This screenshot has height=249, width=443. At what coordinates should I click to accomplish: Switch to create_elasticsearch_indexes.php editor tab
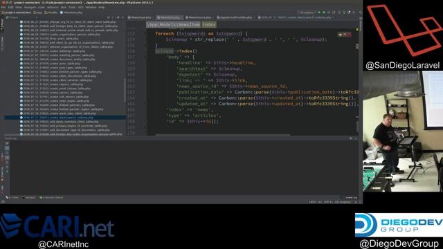(x=295, y=17)
